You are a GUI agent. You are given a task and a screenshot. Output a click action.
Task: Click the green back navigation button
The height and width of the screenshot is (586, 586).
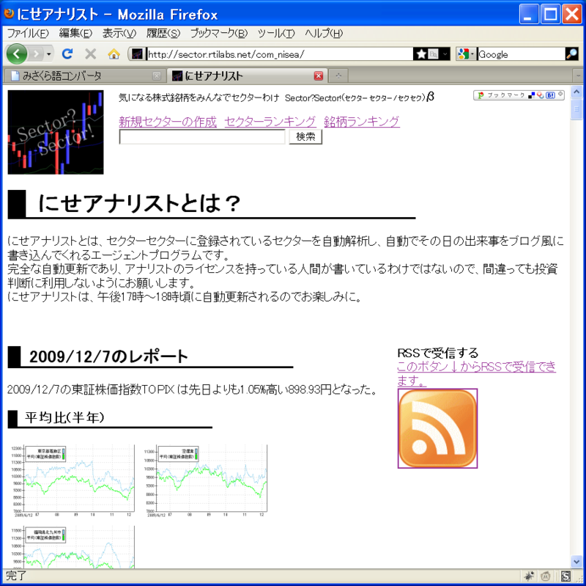click(x=16, y=54)
